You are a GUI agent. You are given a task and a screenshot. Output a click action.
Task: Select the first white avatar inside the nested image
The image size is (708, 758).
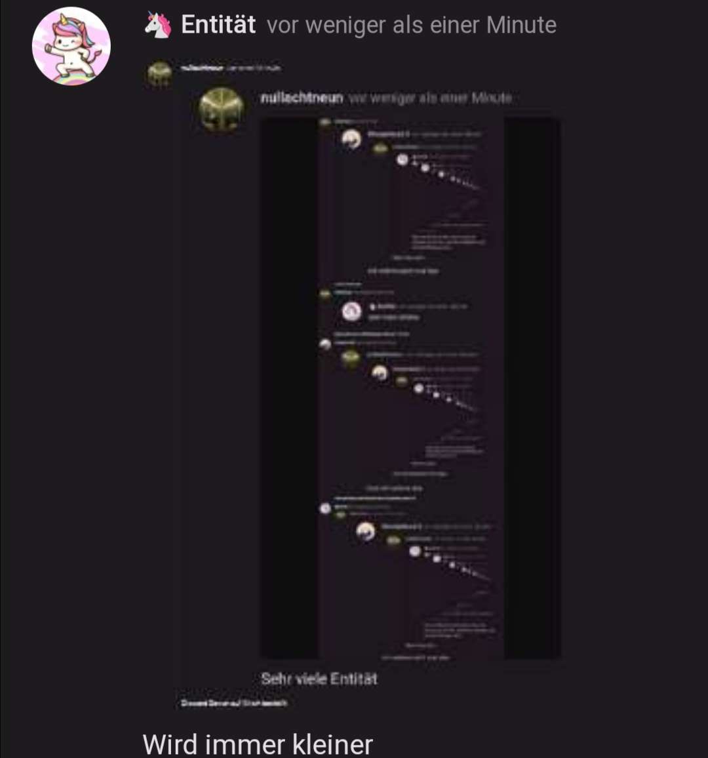click(351, 139)
